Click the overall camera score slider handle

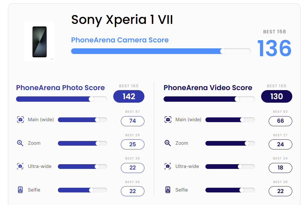coord(223,51)
